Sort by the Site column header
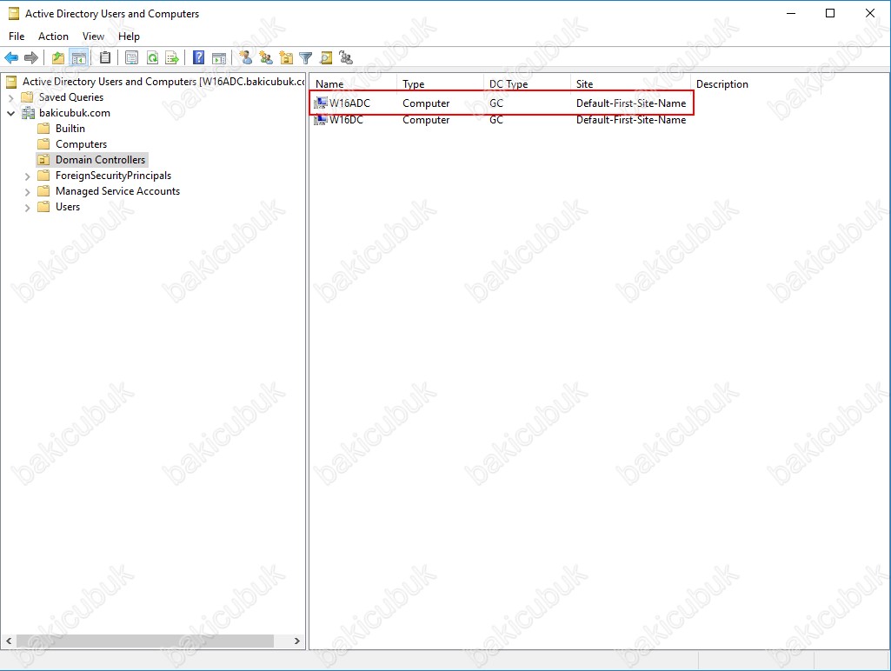 pyautogui.click(x=630, y=84)
